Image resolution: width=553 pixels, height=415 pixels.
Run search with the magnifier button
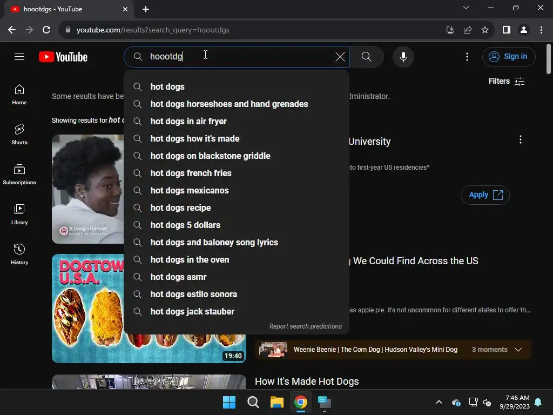click(367, 56)
